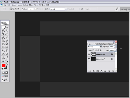
Task: Select the Clone Stamp tool
Action: [x=3, y=40]
